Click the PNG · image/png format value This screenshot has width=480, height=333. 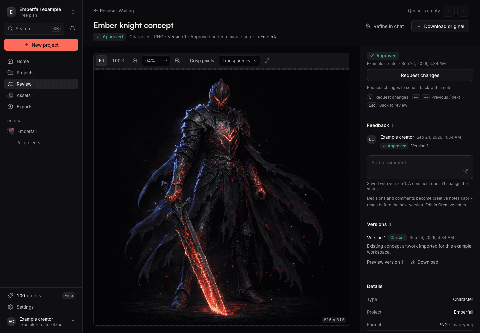click(x=456, y=325)
